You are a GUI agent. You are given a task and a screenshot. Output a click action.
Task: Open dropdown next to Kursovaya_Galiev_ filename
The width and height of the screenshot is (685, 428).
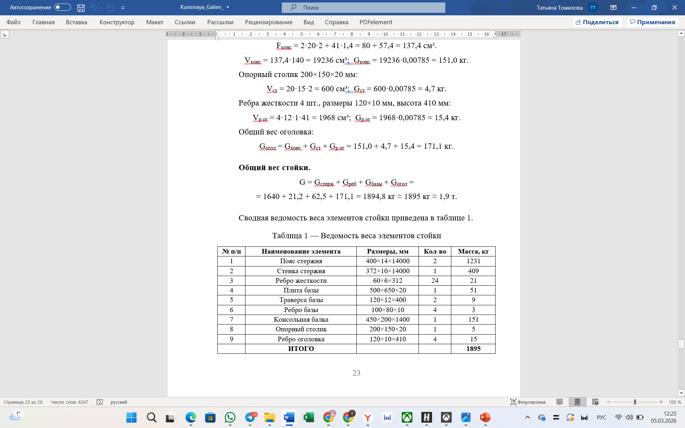point(228,7)
